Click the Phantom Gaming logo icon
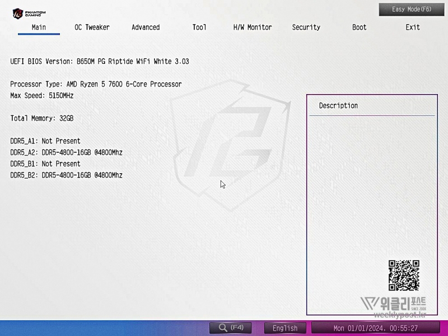 [18, 13]
